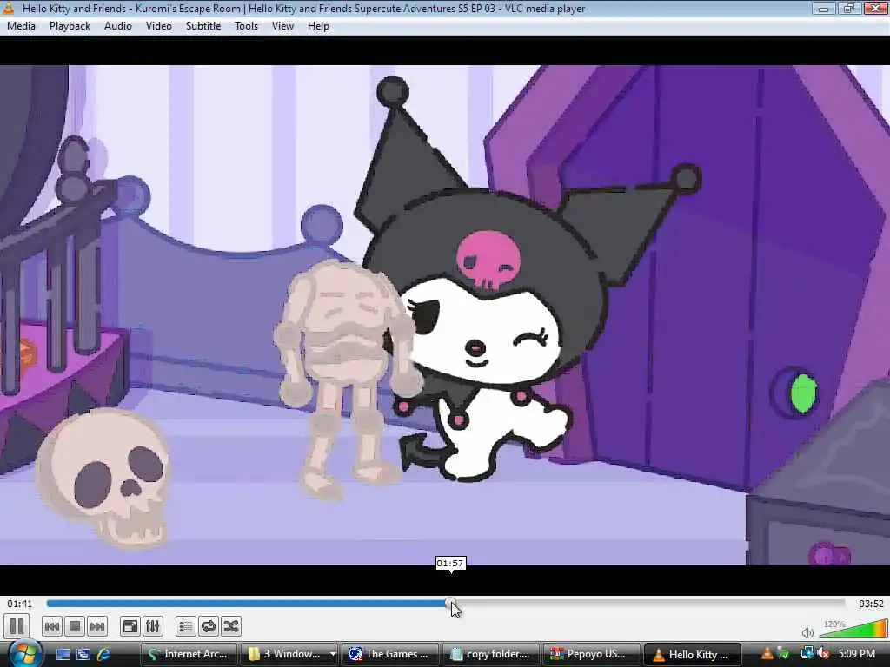Screen dimensions: 890x667
Task: Click elapsed time 01:41 label
Action: (x=20, y=604)
